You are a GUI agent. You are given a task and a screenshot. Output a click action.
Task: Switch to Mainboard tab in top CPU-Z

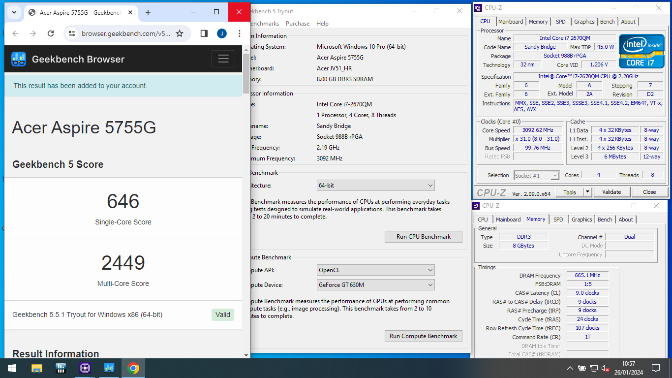pos(511,22)
